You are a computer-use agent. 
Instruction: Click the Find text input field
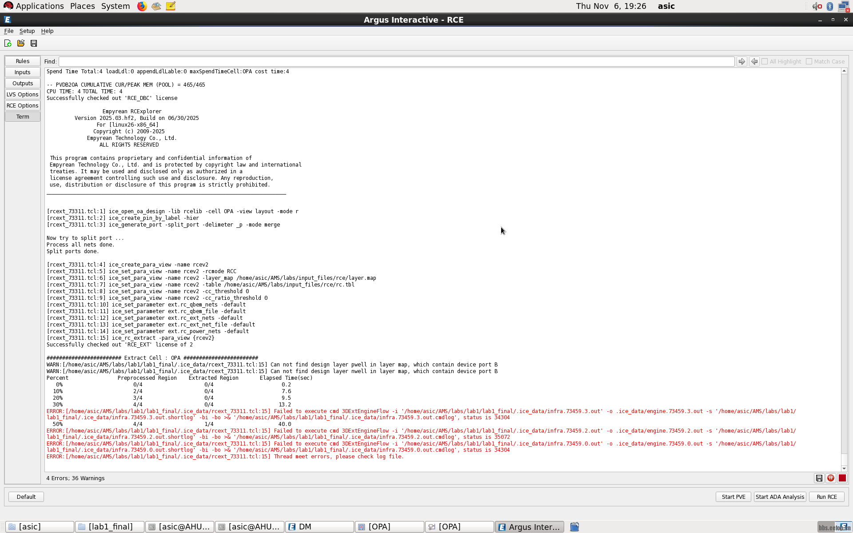396,61
